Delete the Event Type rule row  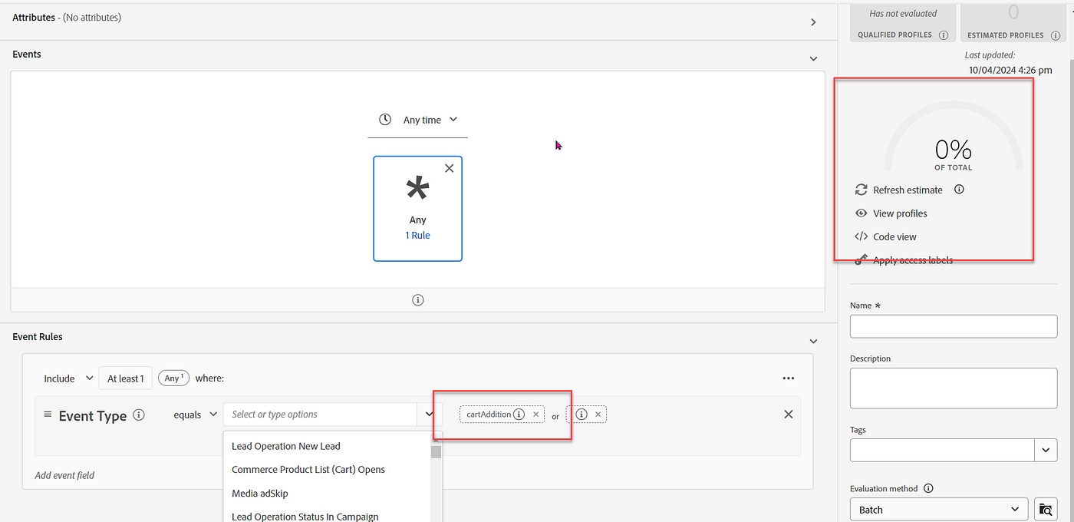(x=788, y=415)
